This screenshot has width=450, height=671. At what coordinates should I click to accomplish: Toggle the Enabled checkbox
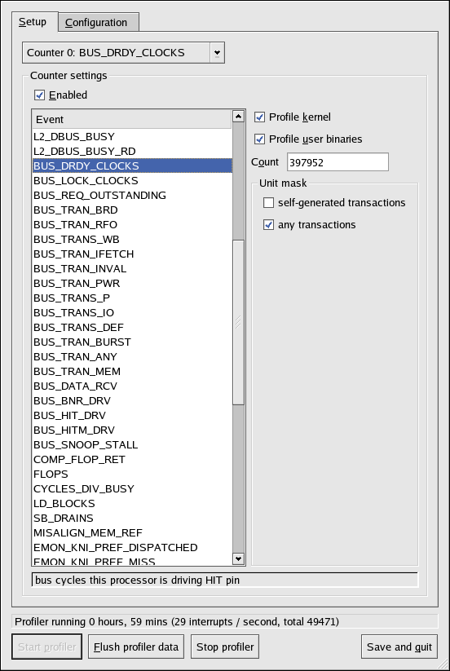tap(40, 95)
